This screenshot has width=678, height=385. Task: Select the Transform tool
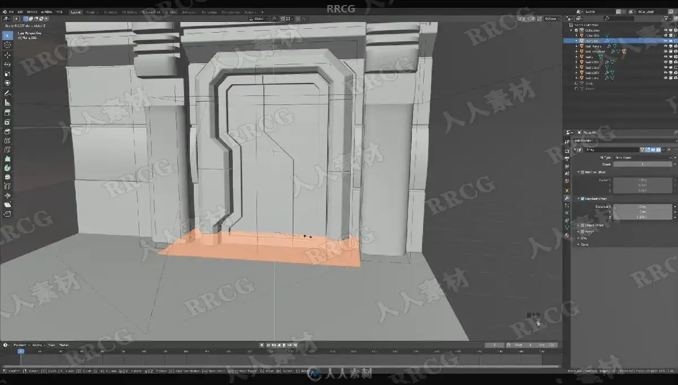(7, 82)
